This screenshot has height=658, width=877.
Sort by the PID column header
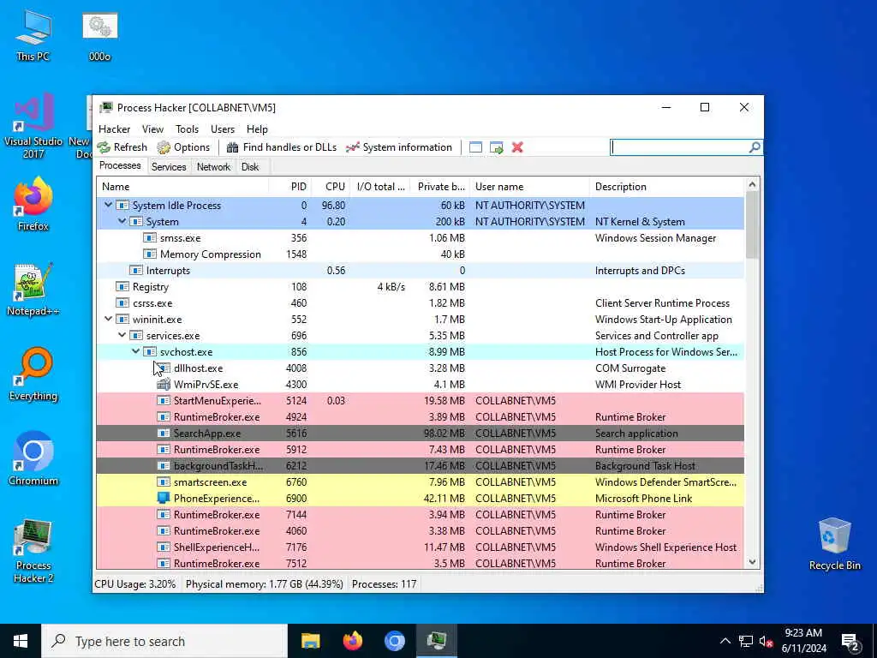pyautogui.click(x=290, y=186)
